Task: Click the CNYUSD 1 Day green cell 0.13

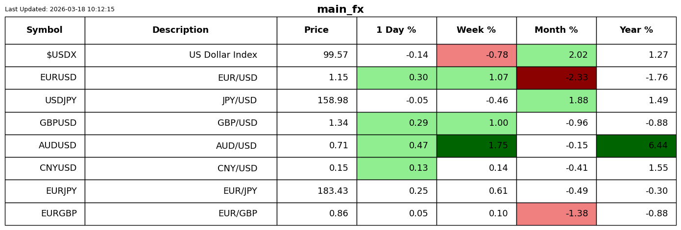Action: 396,168
